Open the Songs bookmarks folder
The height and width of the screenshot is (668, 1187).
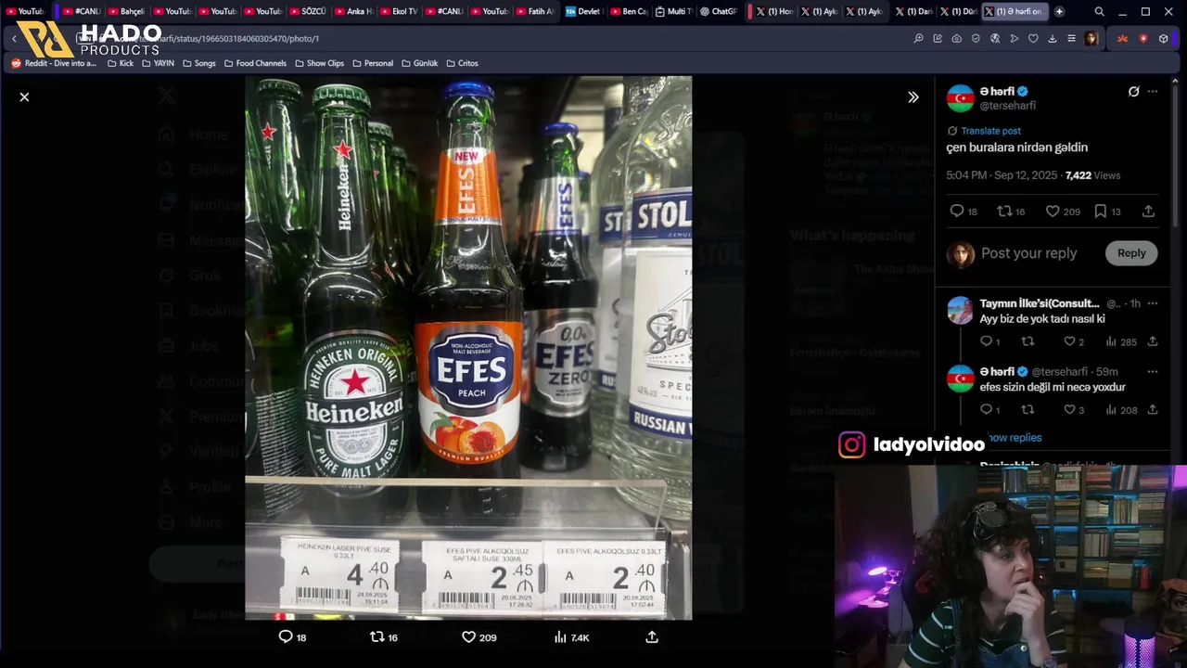point(198,63)
